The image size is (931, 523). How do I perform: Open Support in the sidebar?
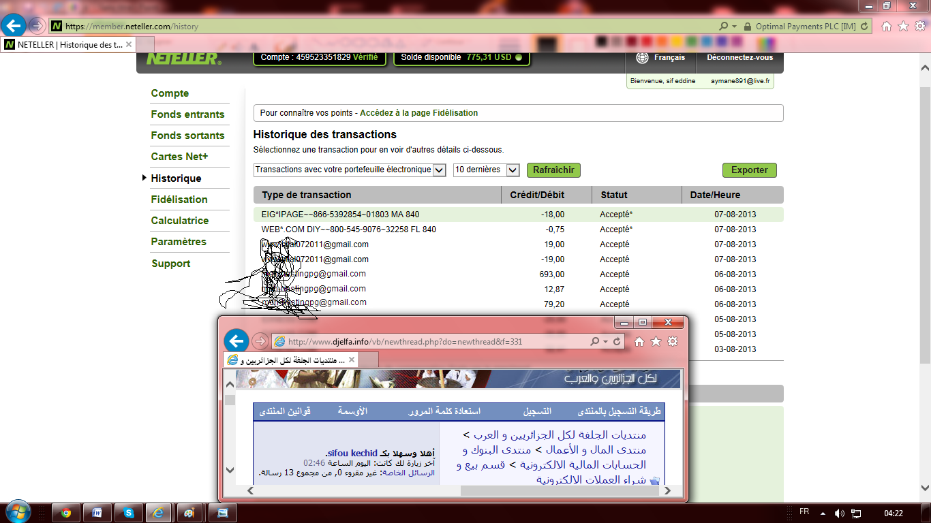coord(171,264)
